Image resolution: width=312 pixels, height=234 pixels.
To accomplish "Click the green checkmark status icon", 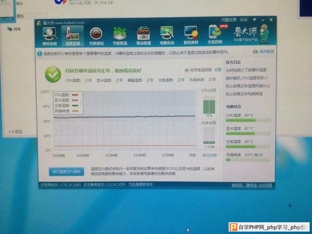I will (53, 74).
